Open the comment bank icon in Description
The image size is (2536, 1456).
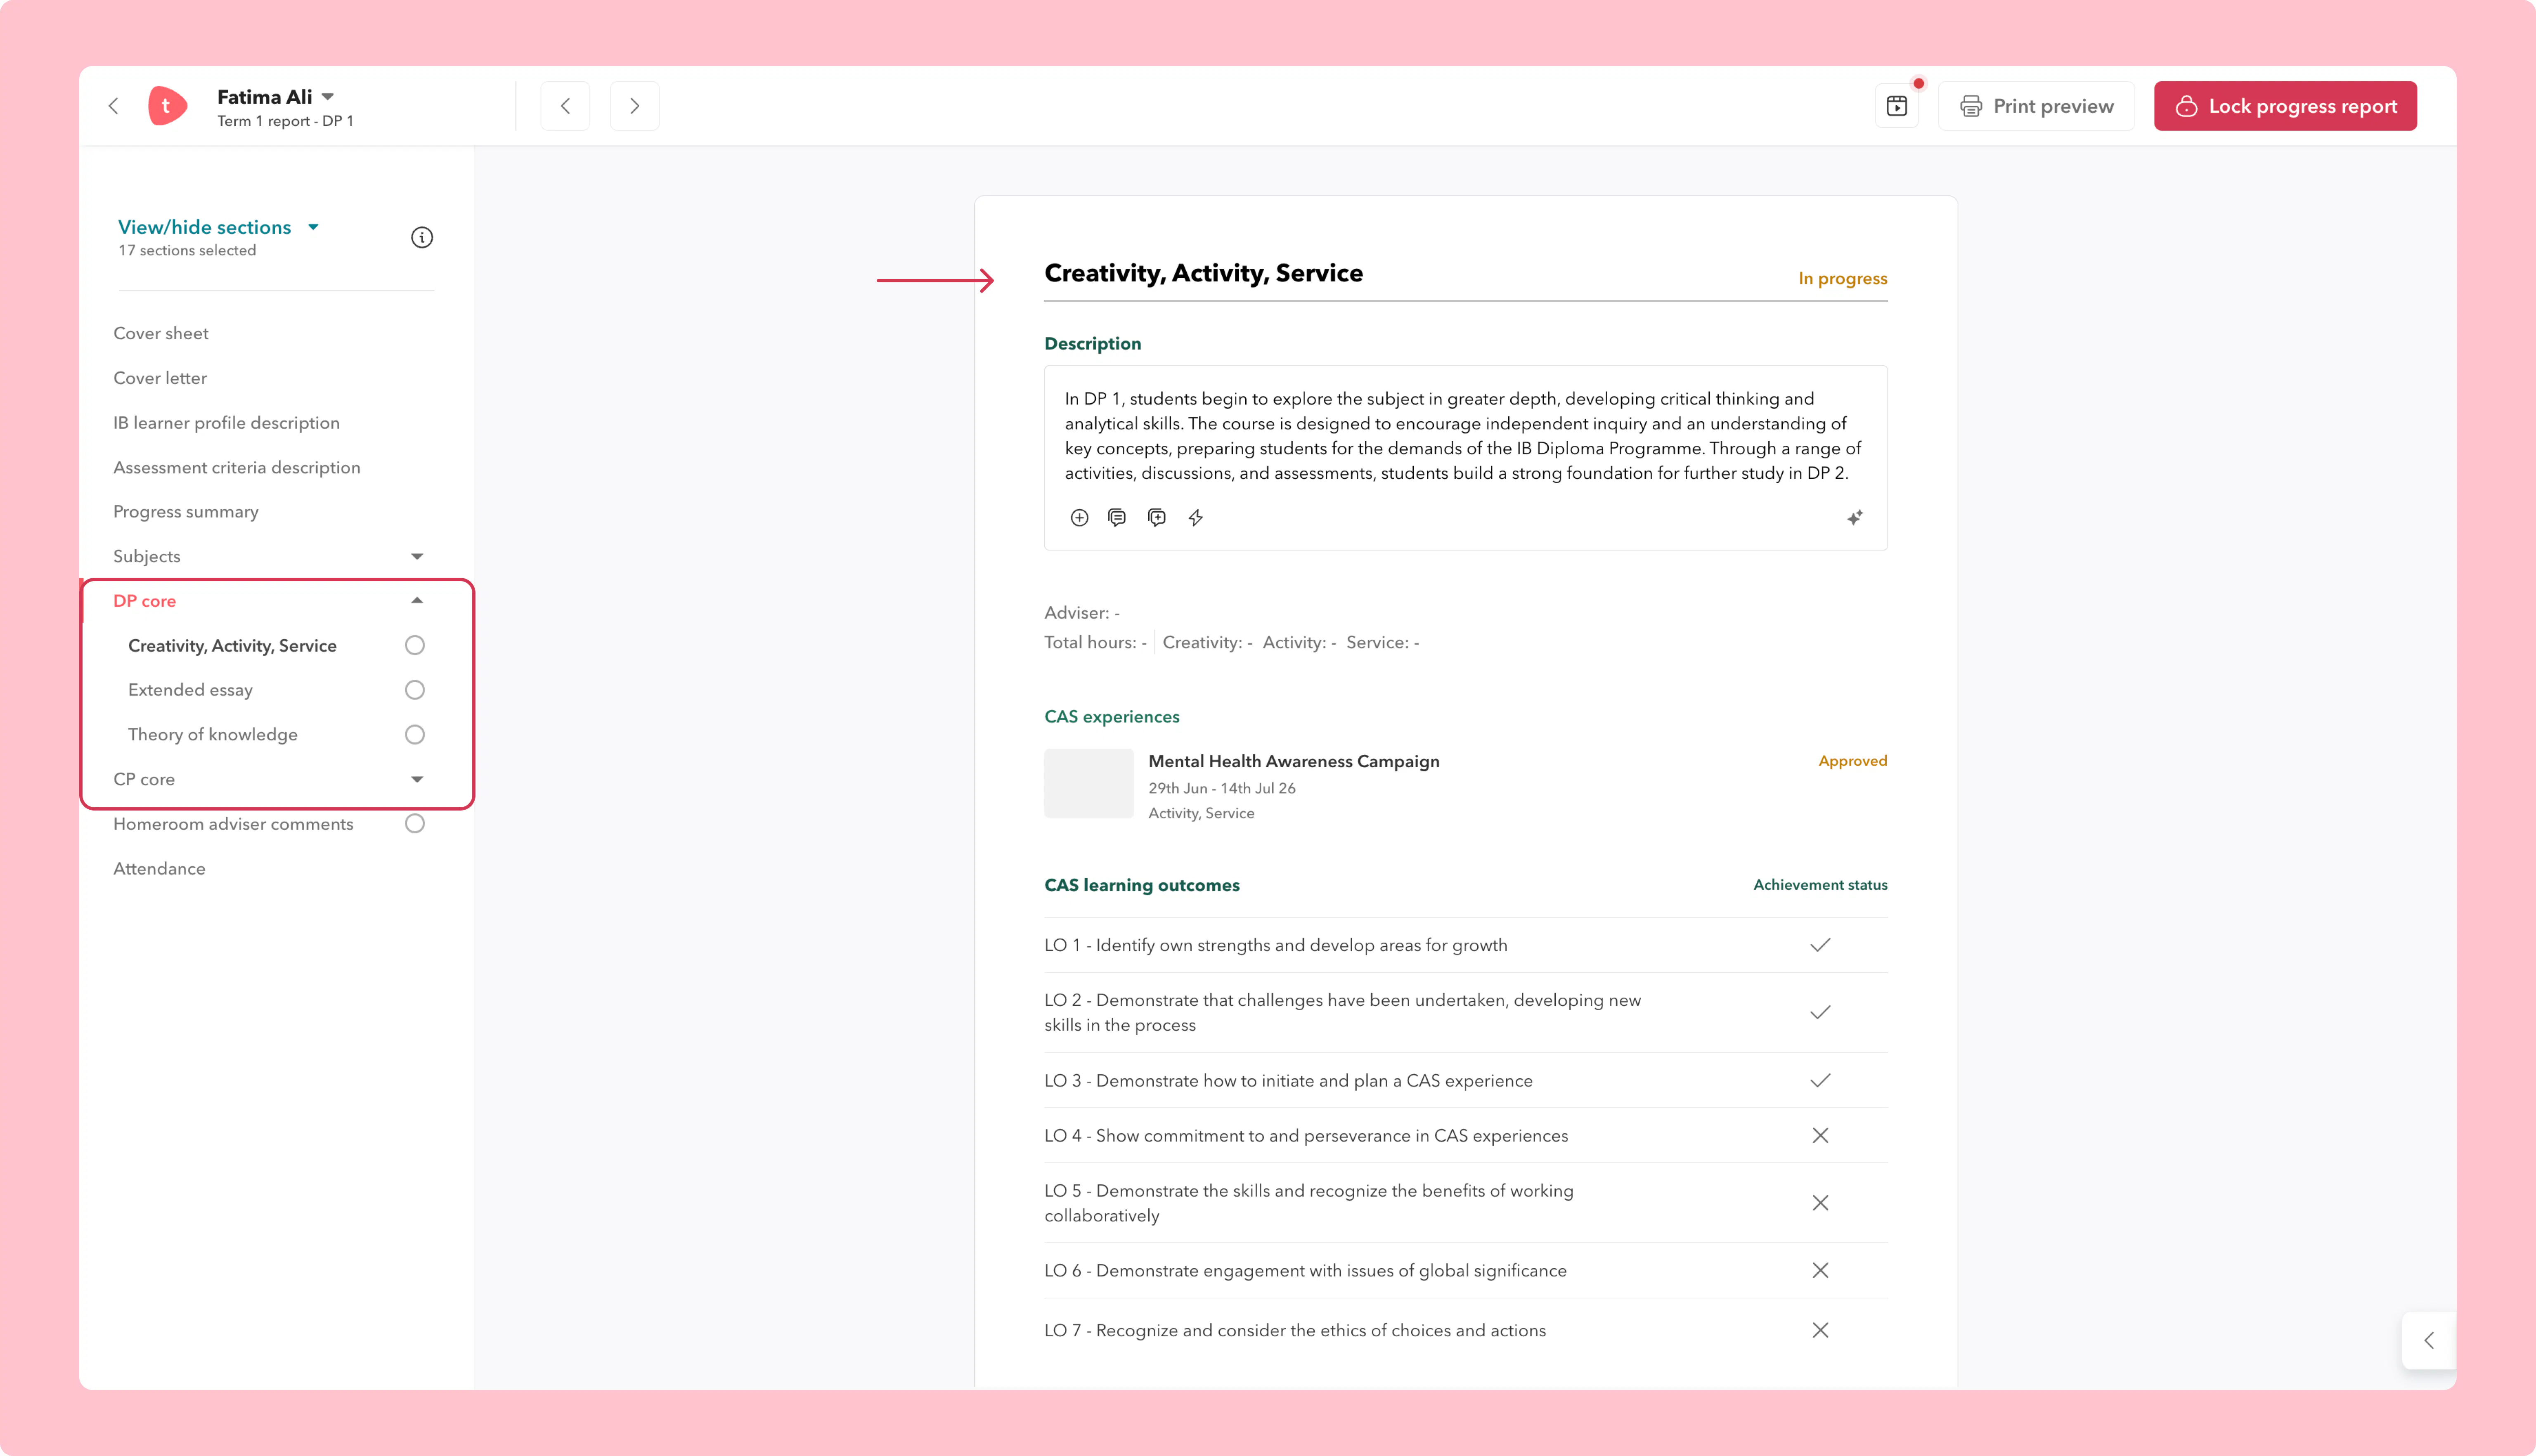1117,518
